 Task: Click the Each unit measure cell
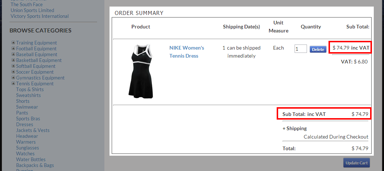(279, 48)
